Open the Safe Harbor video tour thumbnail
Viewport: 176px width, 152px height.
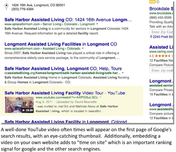[x=19, y=105]
